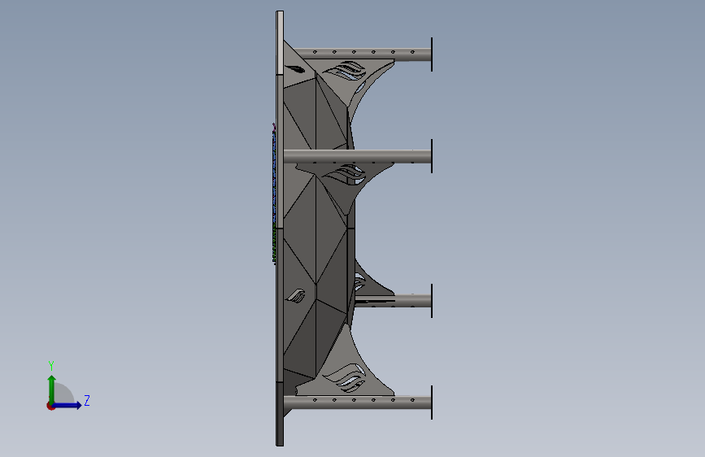Click the 'Y' axis label

tap(51, 365)
